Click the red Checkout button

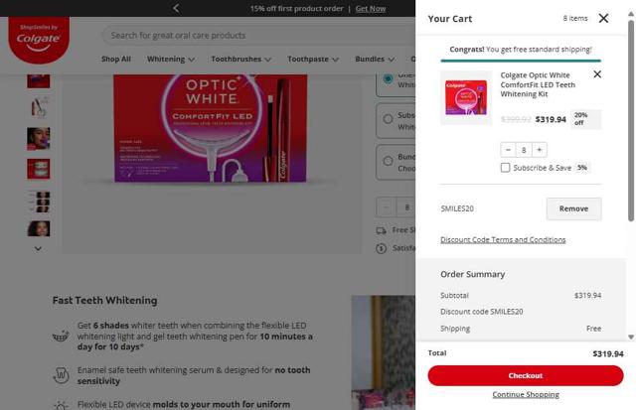(x=526, y=375)
